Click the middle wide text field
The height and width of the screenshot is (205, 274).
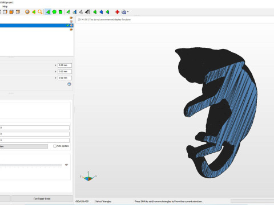point(35,134)
